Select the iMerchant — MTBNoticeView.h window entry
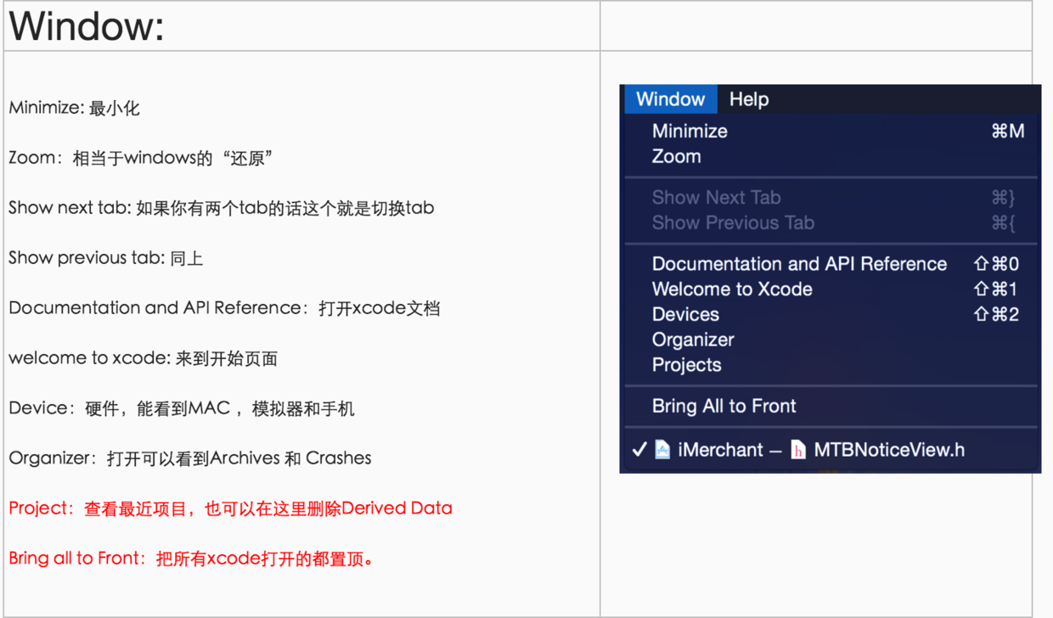The width and height of the screenshot is (1053, 618). (831, 449)
